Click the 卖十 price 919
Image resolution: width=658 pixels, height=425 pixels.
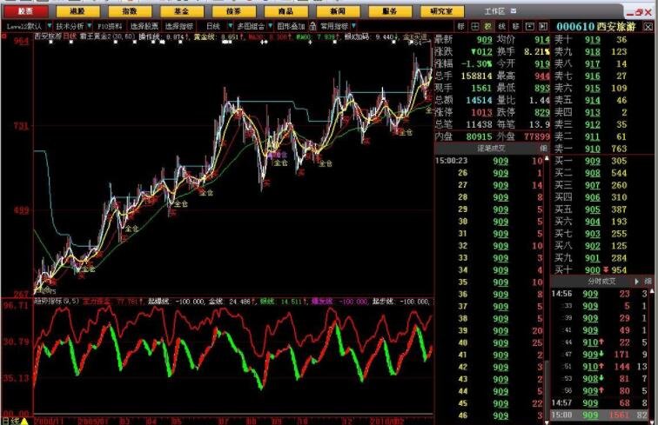593,40
